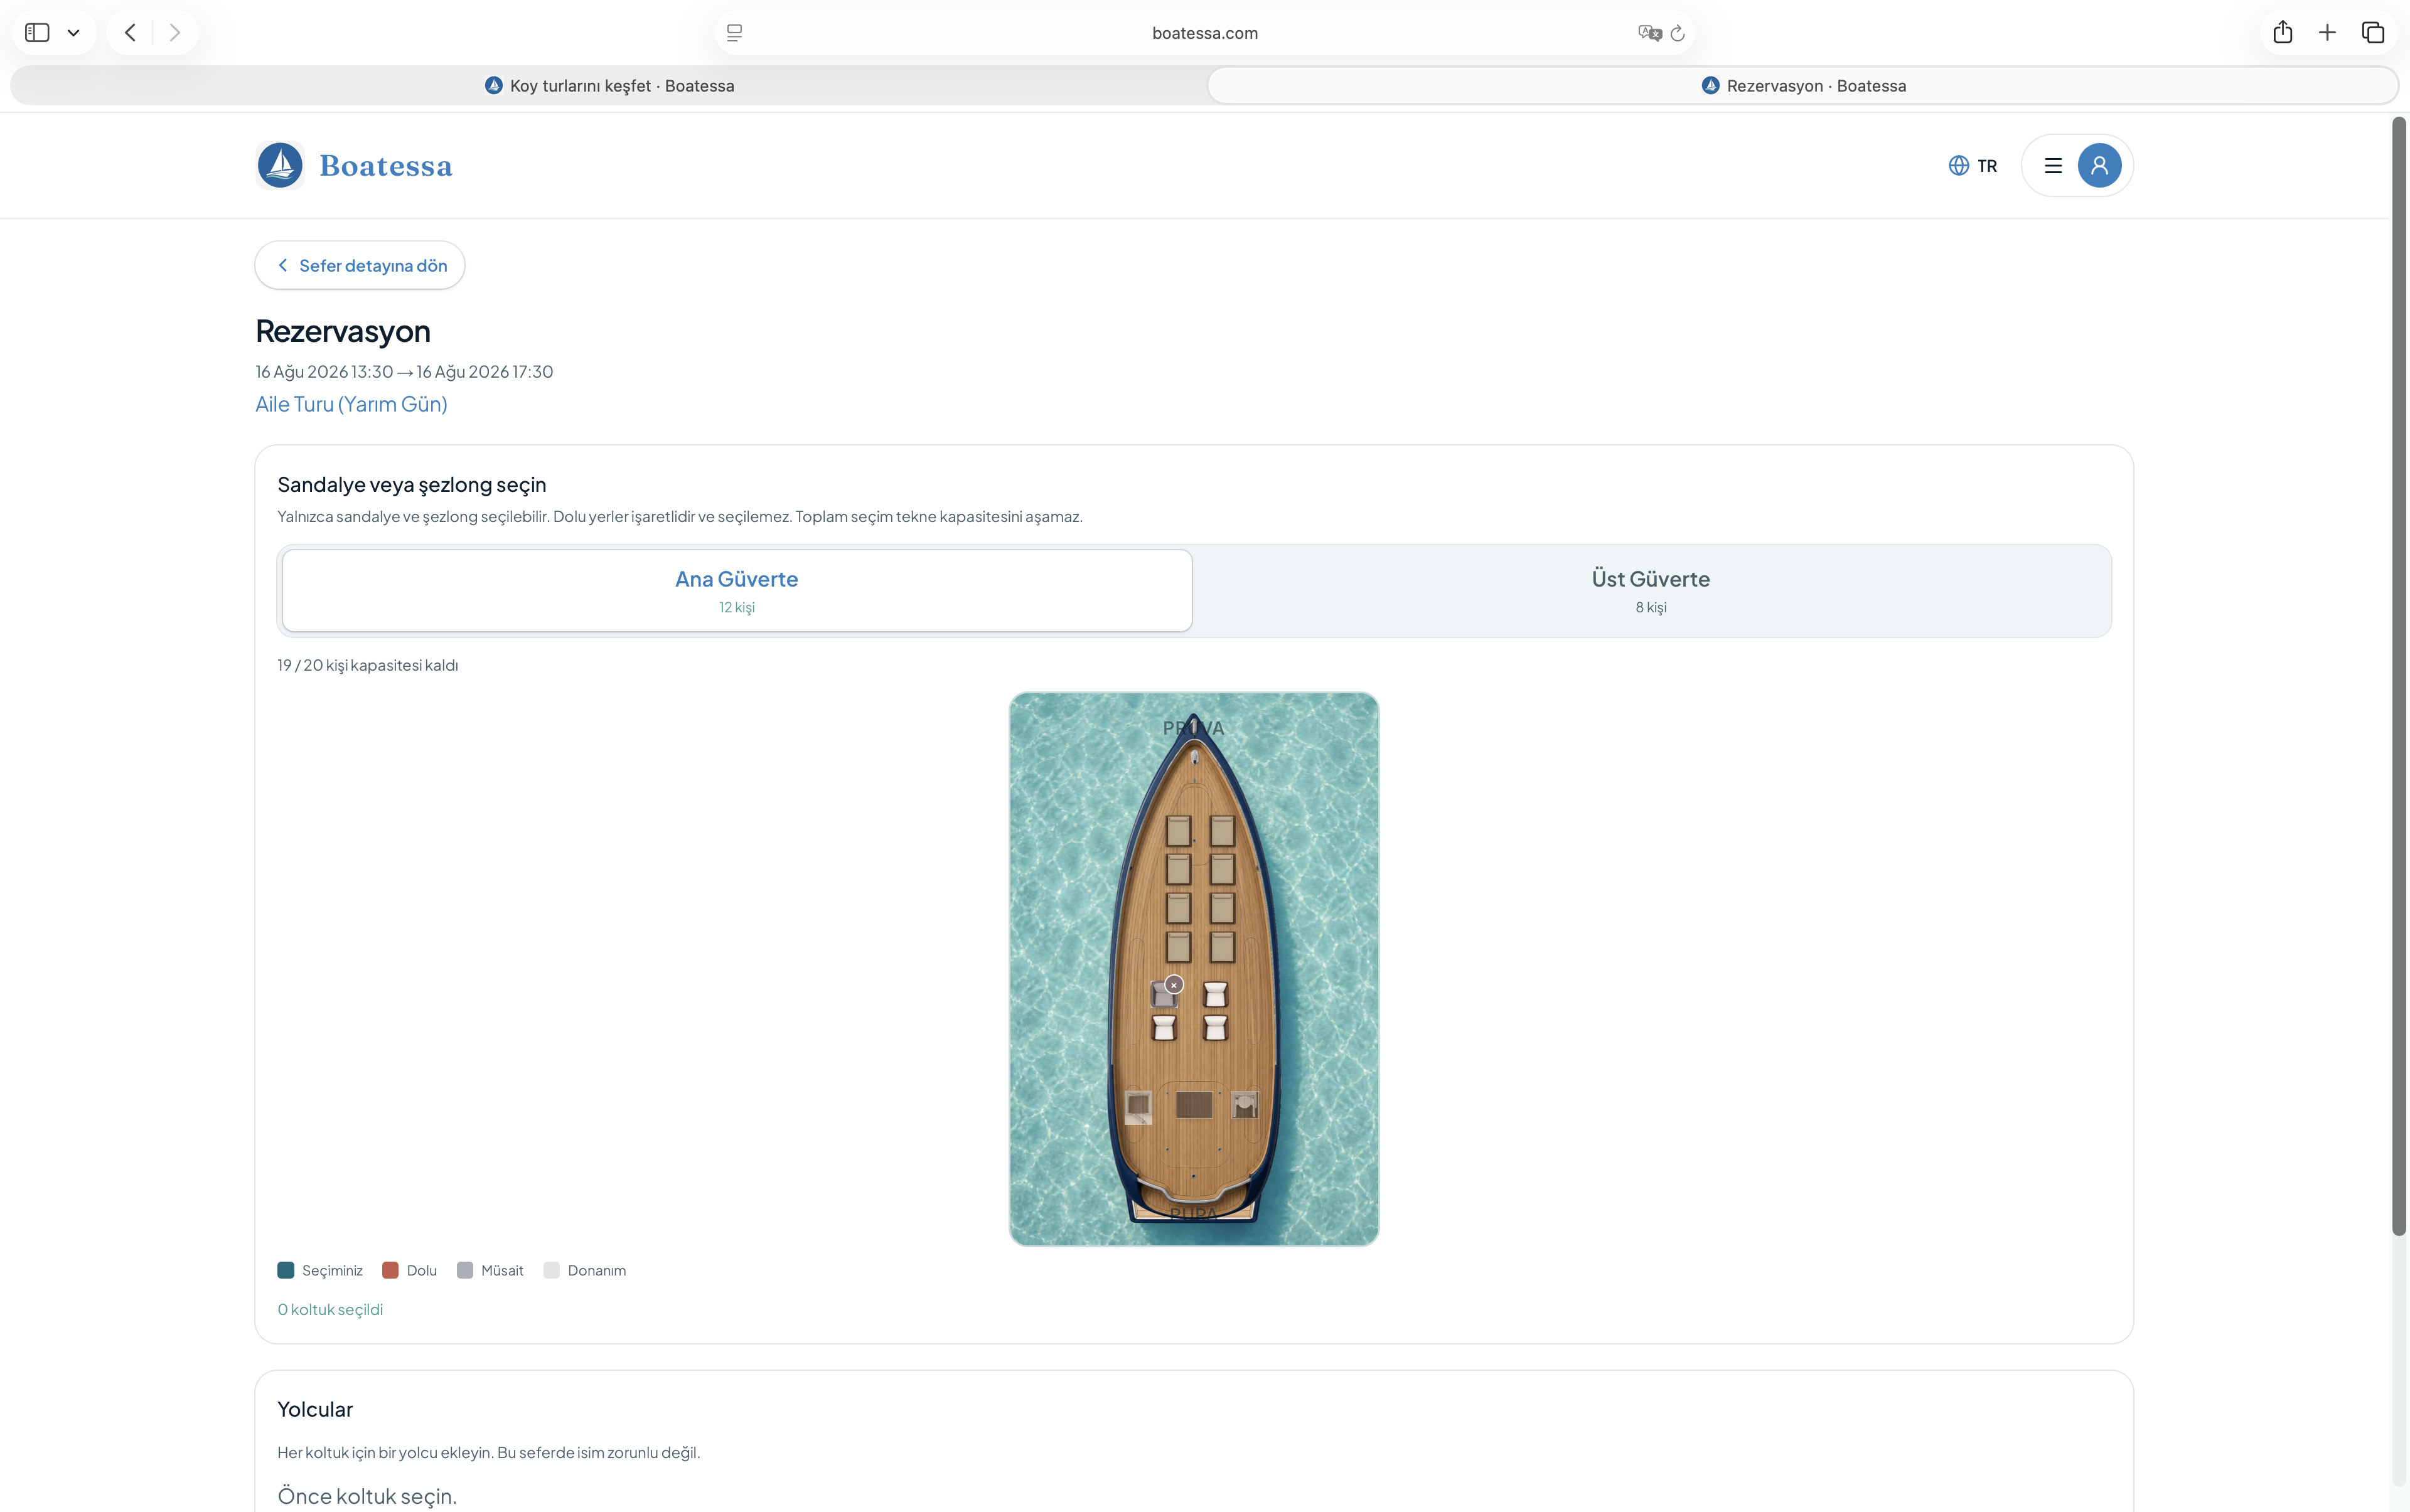This screenshot has height=1512, width=2410.
Task: Select the left sunlounger in the fourth row
Action: pyautogui.click(x=1177, y=947)
